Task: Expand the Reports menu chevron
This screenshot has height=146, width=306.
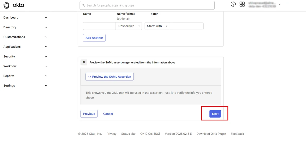Action: (x=46, y=76)
